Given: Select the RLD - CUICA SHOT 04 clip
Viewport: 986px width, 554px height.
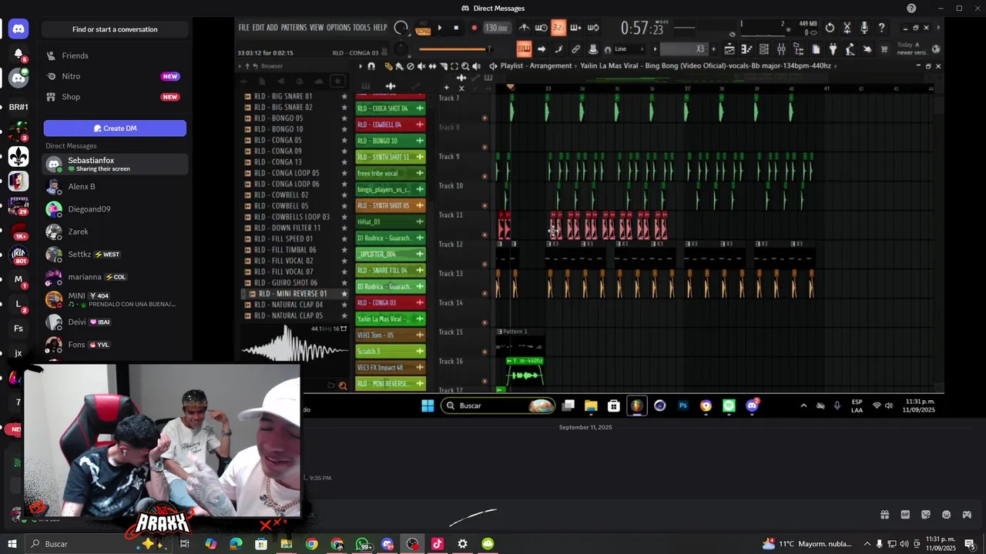Looking at the screenshot, I should (x=390, y=108).
